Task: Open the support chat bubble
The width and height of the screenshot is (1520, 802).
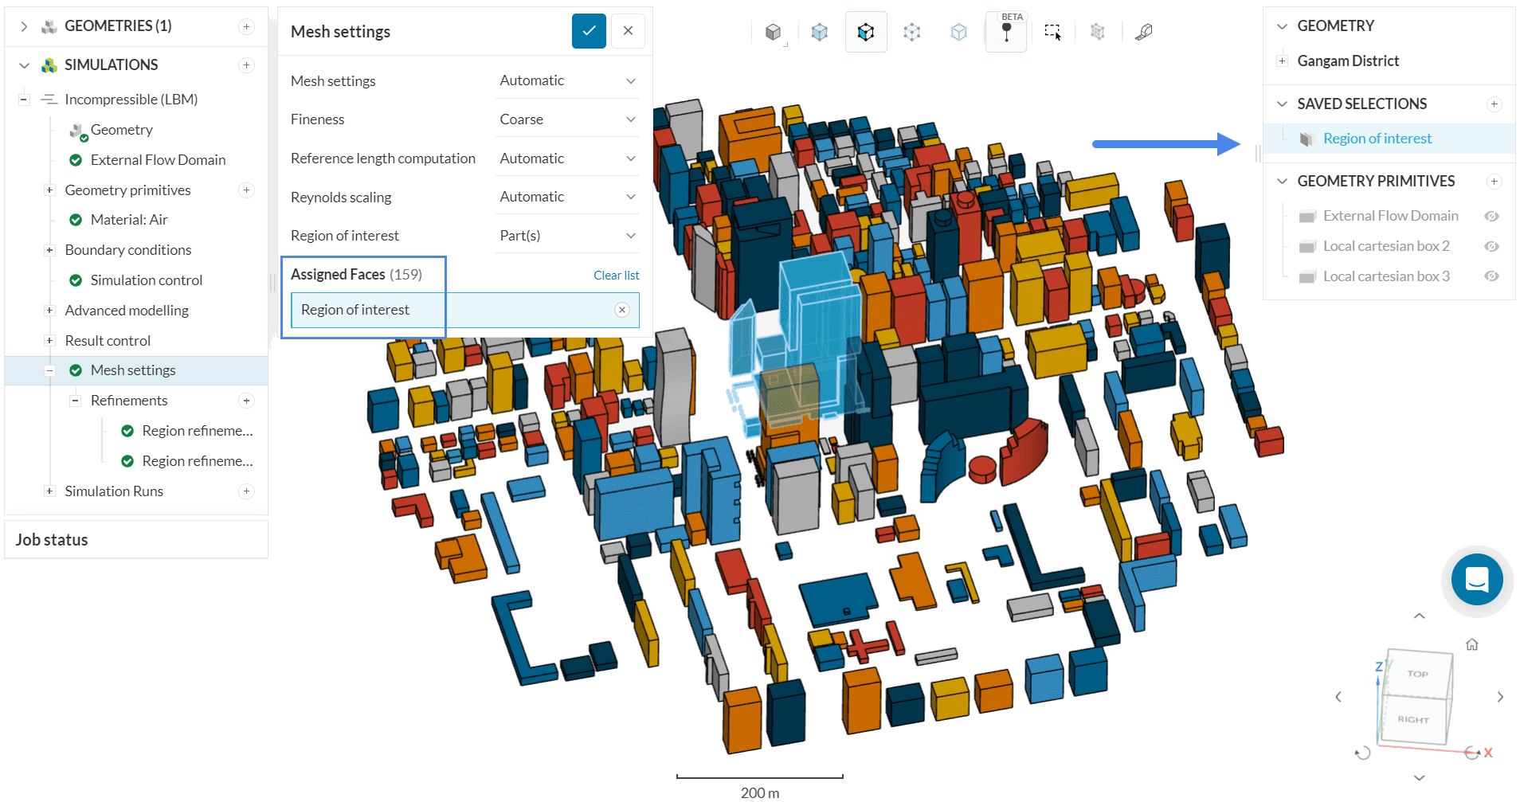Action: click(x=1476, y=579)
